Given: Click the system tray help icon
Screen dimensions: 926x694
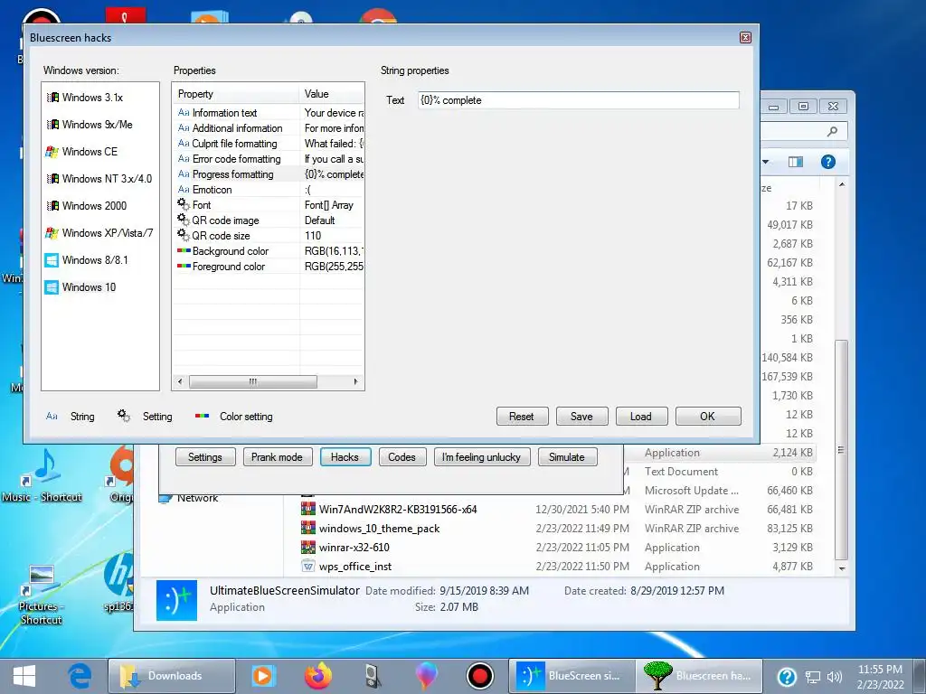Looking at the screenshot, I should (788, 677).
